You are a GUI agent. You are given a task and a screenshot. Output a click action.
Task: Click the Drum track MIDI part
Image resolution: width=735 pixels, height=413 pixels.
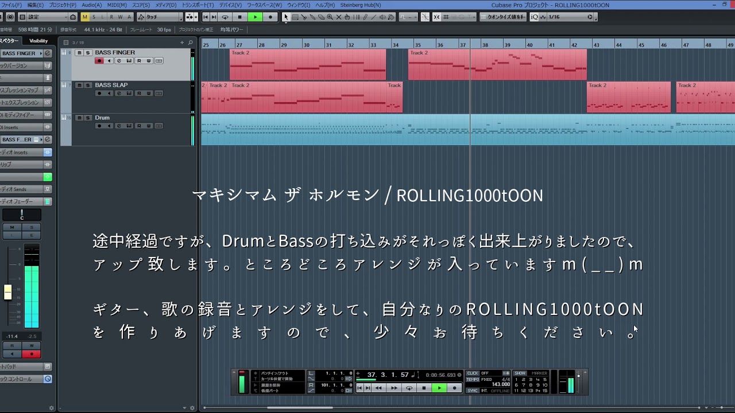tap(468, 130)
